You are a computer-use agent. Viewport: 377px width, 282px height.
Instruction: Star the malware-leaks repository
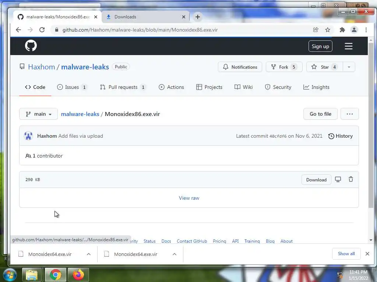pos(325,67)
